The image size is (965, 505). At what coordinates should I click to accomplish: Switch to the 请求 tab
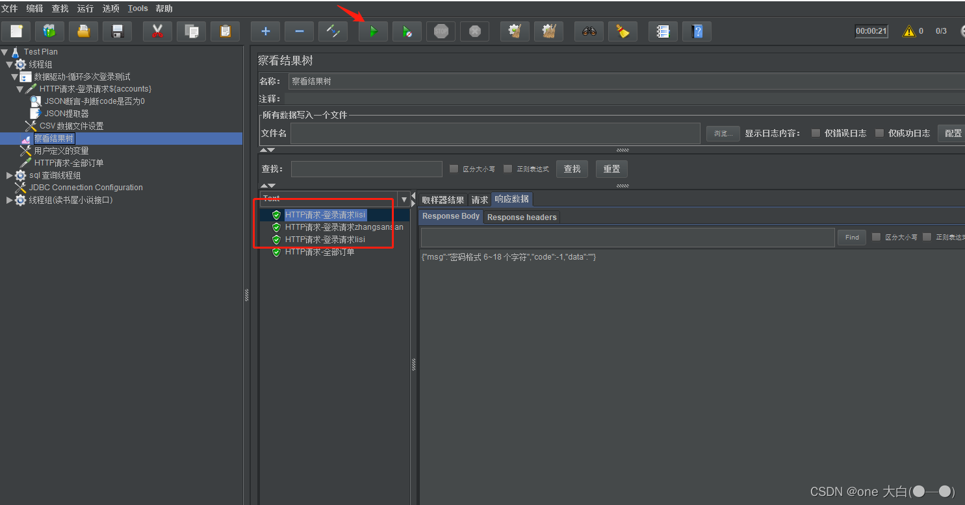point(480,199)
